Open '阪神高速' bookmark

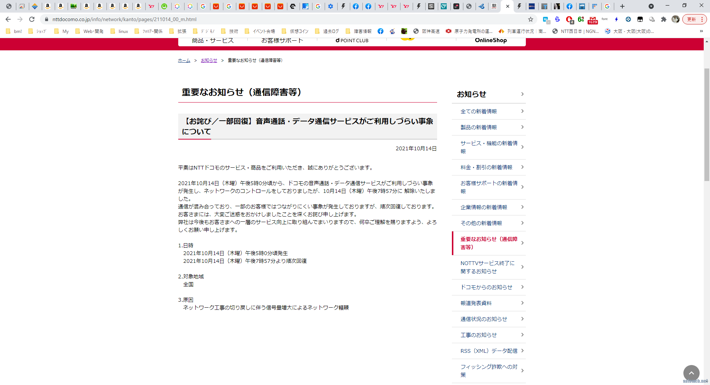point(426,31)
